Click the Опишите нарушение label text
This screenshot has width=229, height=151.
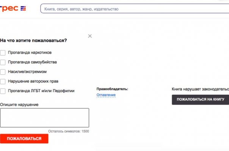coord(19,105)
